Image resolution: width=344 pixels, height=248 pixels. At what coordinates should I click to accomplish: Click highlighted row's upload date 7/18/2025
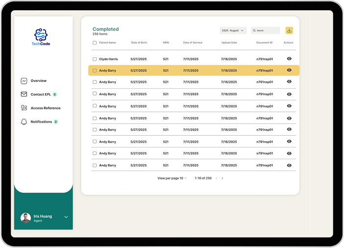[x=229, y=71]
